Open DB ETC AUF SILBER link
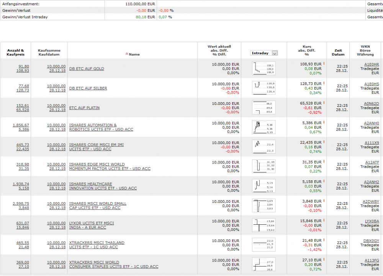Viewport: 383px width, 276px height. click(x=88, y=88)
